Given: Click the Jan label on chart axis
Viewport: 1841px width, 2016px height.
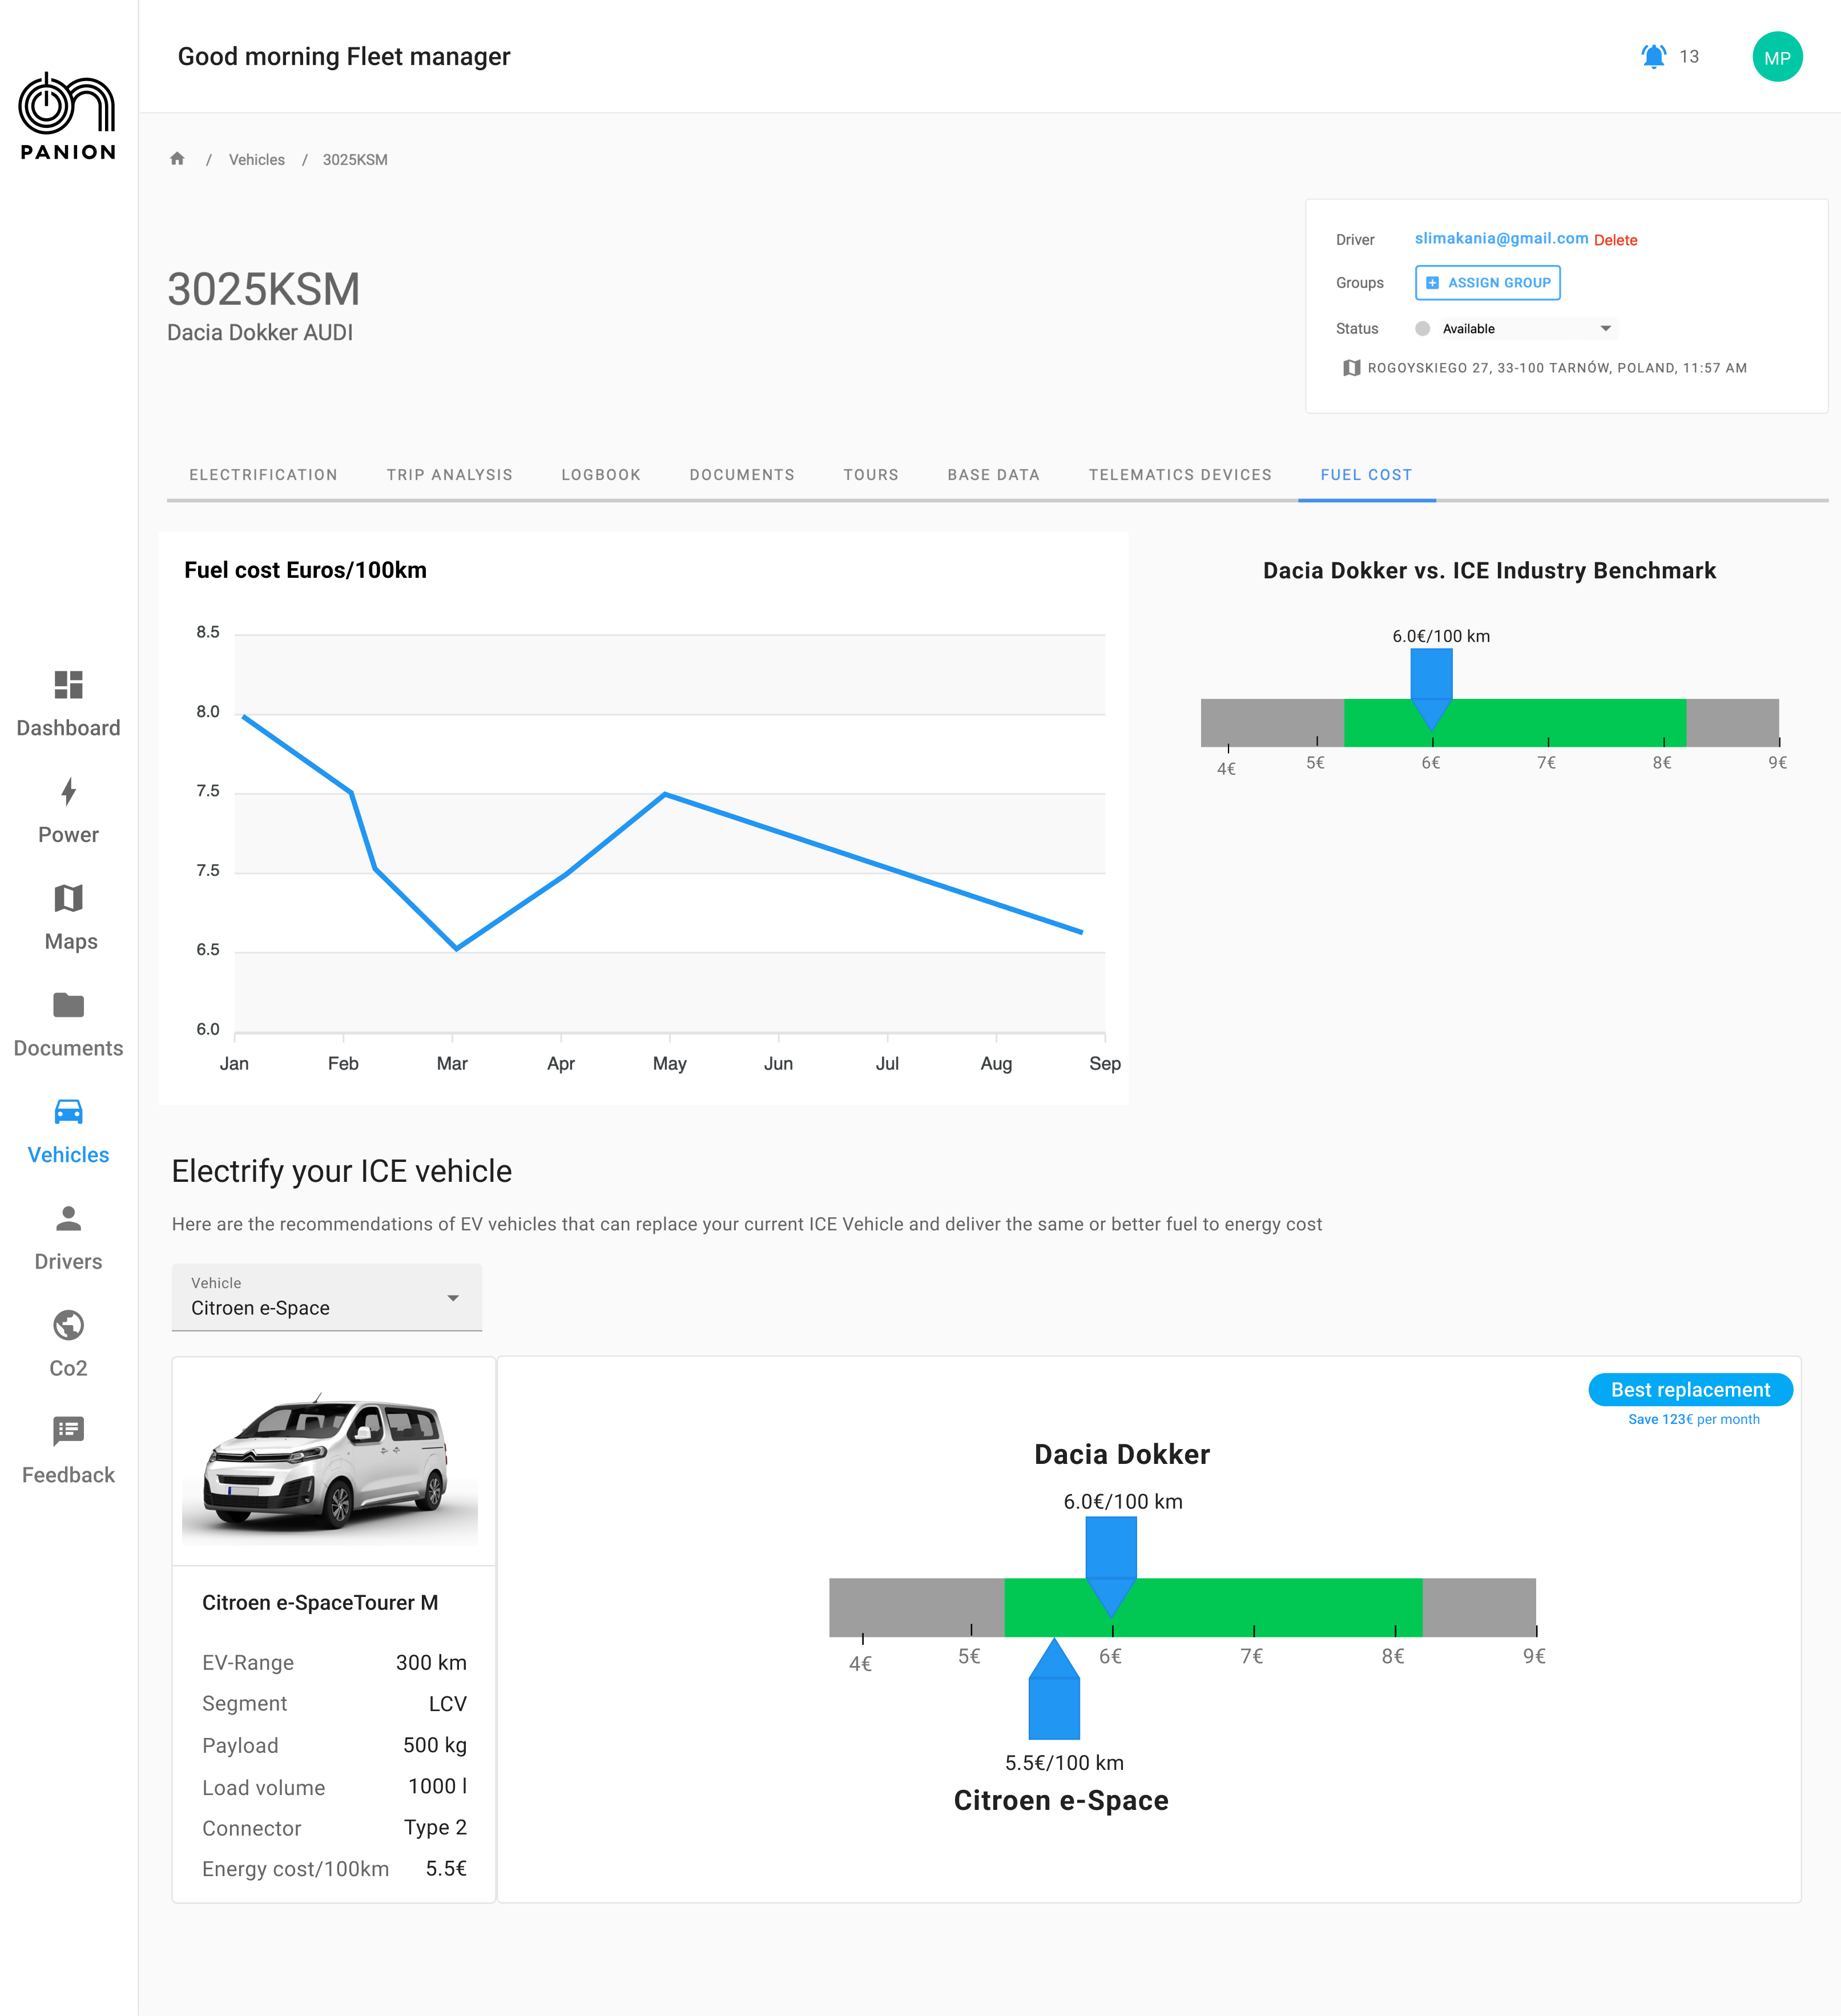Looking at the screenshot, I should [x=234, y=1063].
